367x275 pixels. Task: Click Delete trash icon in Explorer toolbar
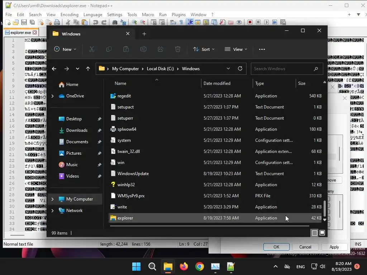pos(178,49)
